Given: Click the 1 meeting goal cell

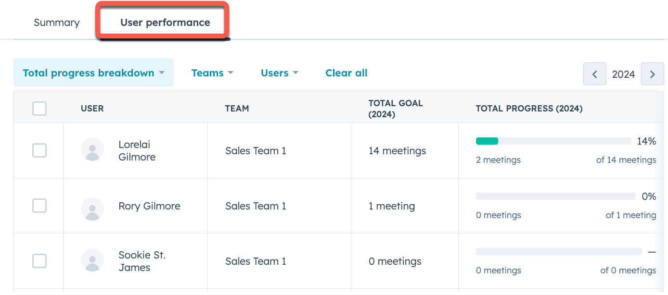Looking at the screenshot, I should [x=392, y=206].
